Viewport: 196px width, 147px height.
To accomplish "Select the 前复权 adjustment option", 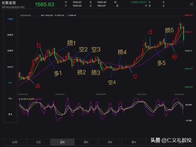I will pos(10,35).
